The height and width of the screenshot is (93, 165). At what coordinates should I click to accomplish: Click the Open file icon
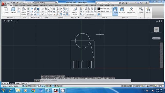(11, 3)
